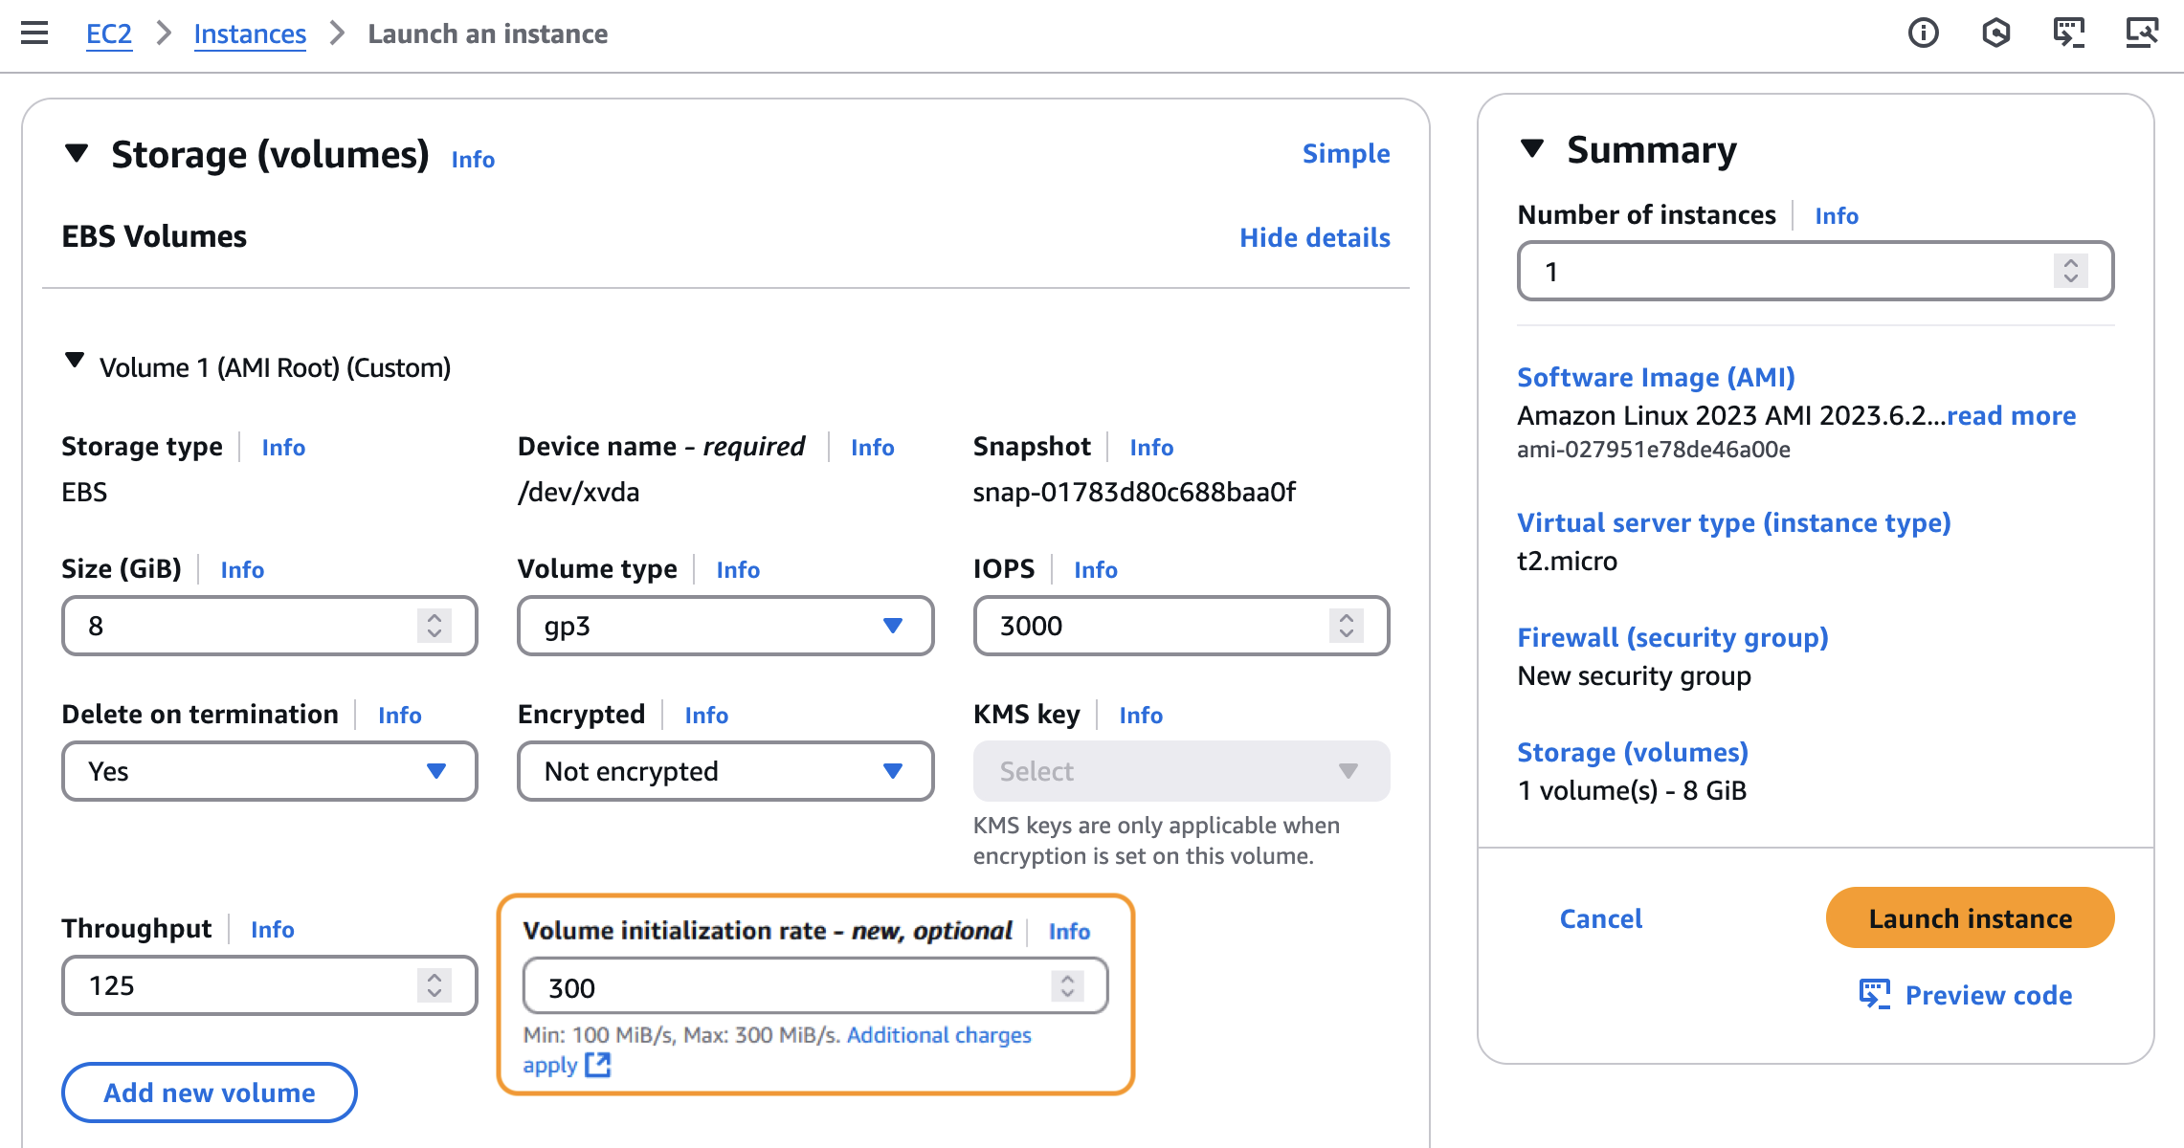Image resolution: width=2184 pixels, height=1148 pixels.
Task: Click the Launch instance button
Action: [1970, 918]
